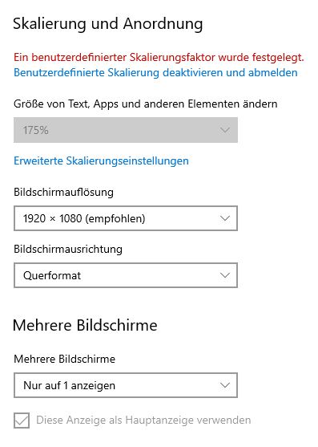Click the large Mehrere Bildschirme section heading
The width and height of the screenshot is (318, 447).
tap(85, 325)
